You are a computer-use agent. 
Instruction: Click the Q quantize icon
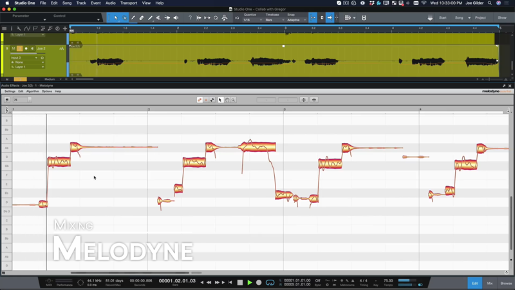[x=216, y=18]
